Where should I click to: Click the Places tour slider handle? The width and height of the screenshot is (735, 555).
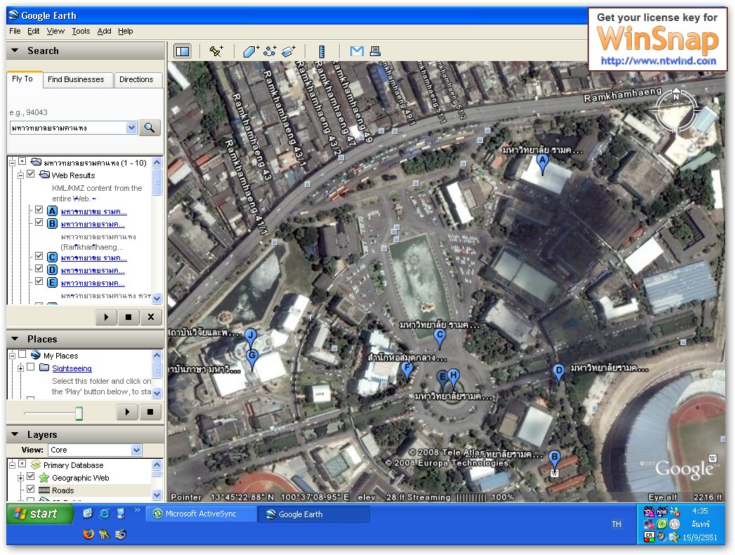click(x=79, y=413)
